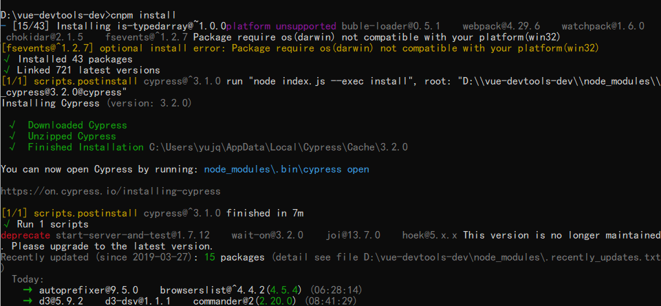Click the green checkmark next to Downloaded Cypress
Screen dimensions: 661x306
click(x=13, y=125)
